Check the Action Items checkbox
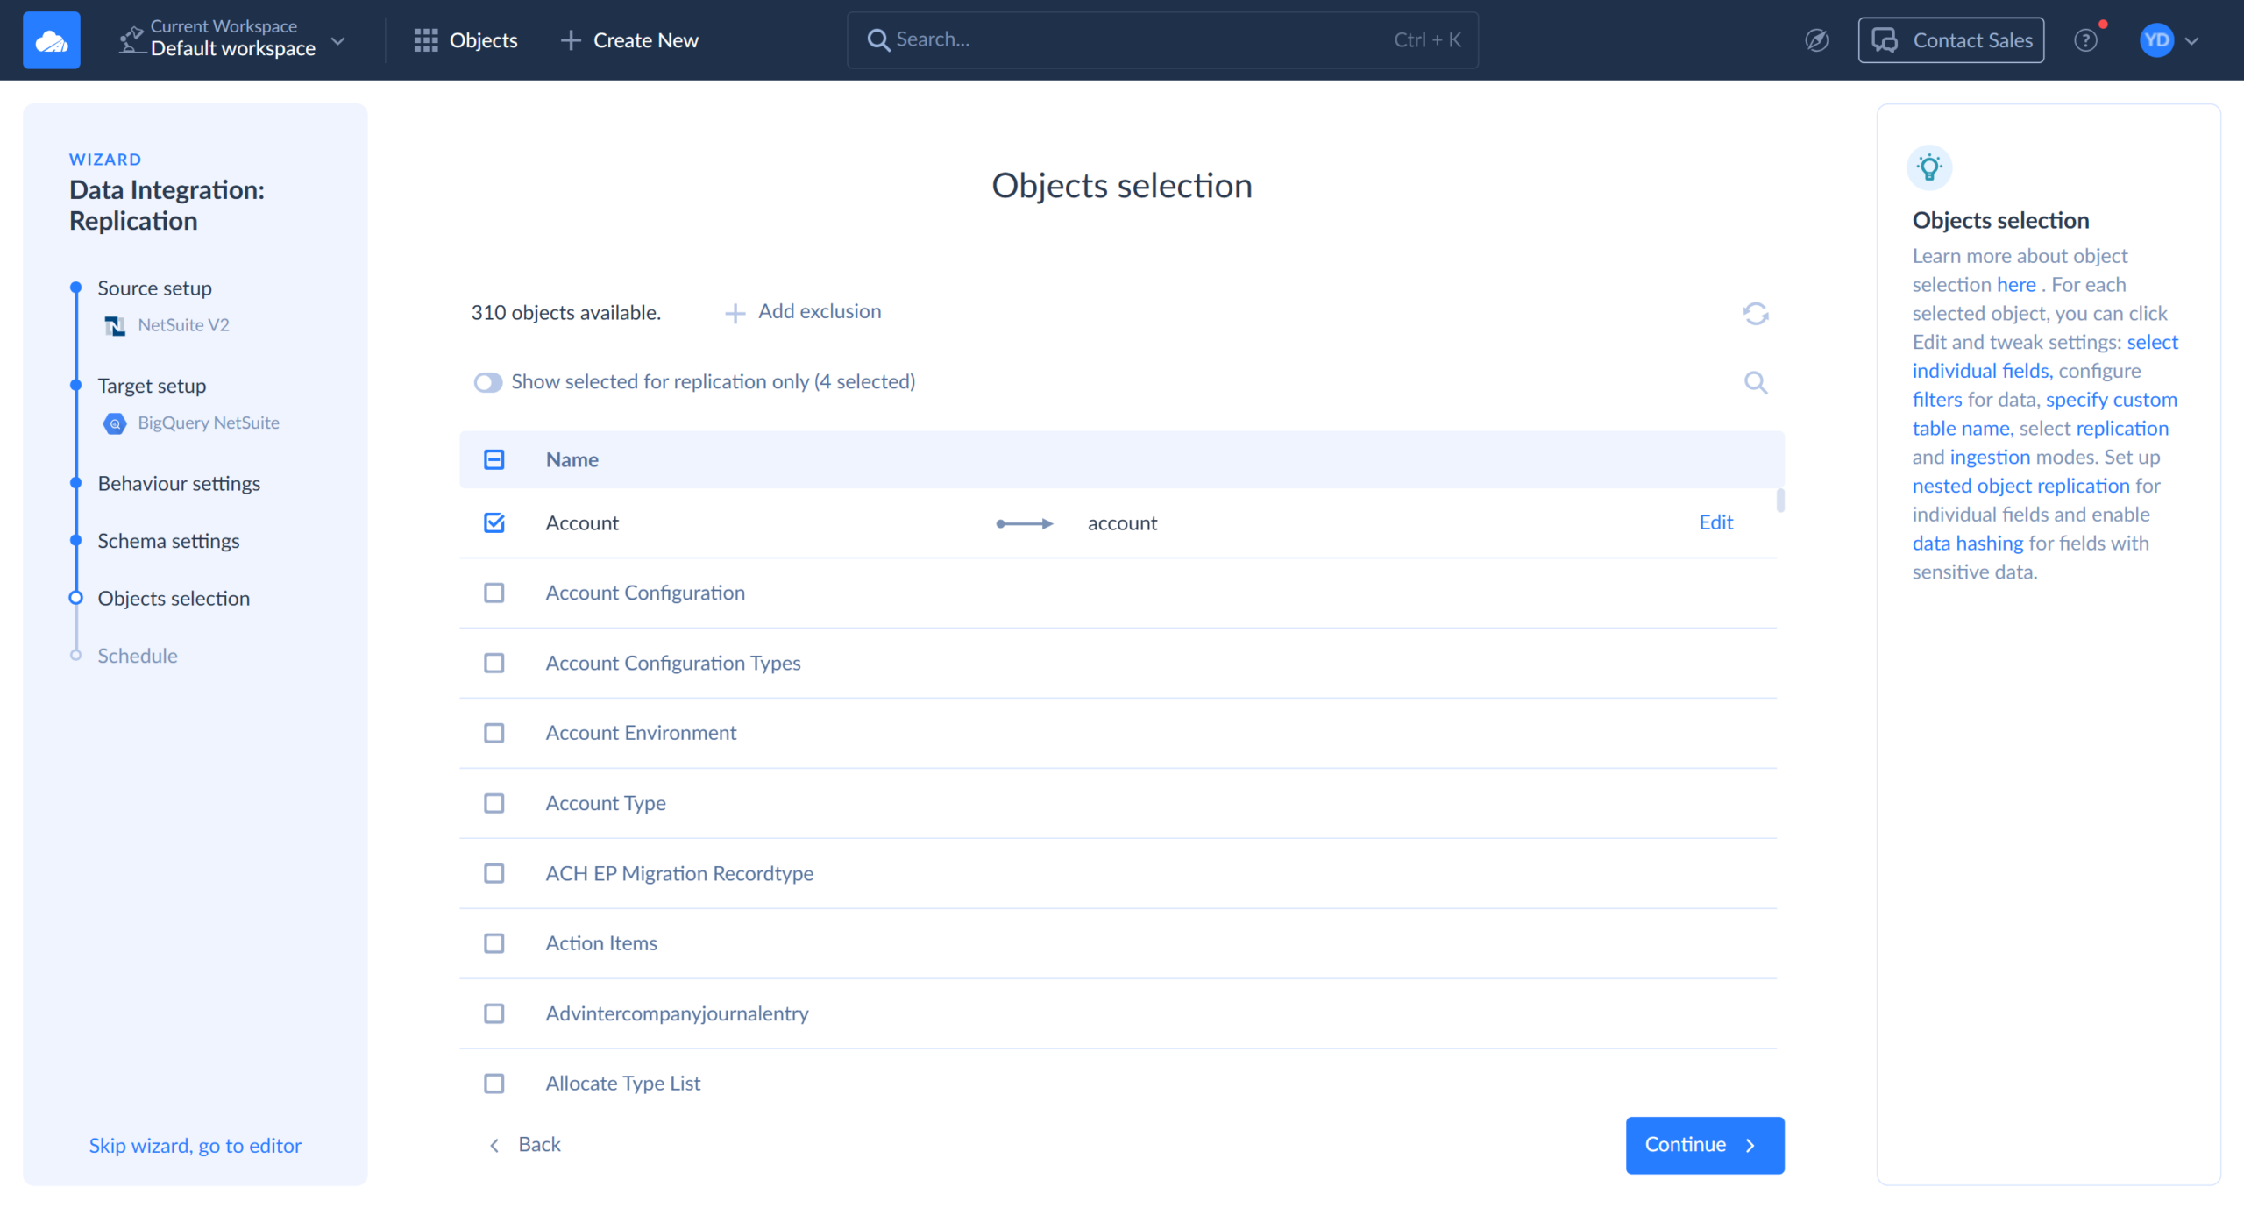Viewport: 2244px width, 1208px height. (494, 943)
